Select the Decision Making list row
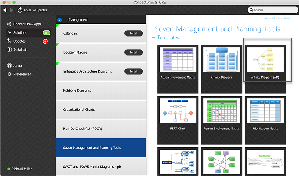The image size is (299, 176). click(101, 52)
